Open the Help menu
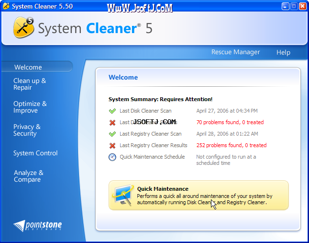This screenshot has width=309, height=243. click(x=283, y=52)
